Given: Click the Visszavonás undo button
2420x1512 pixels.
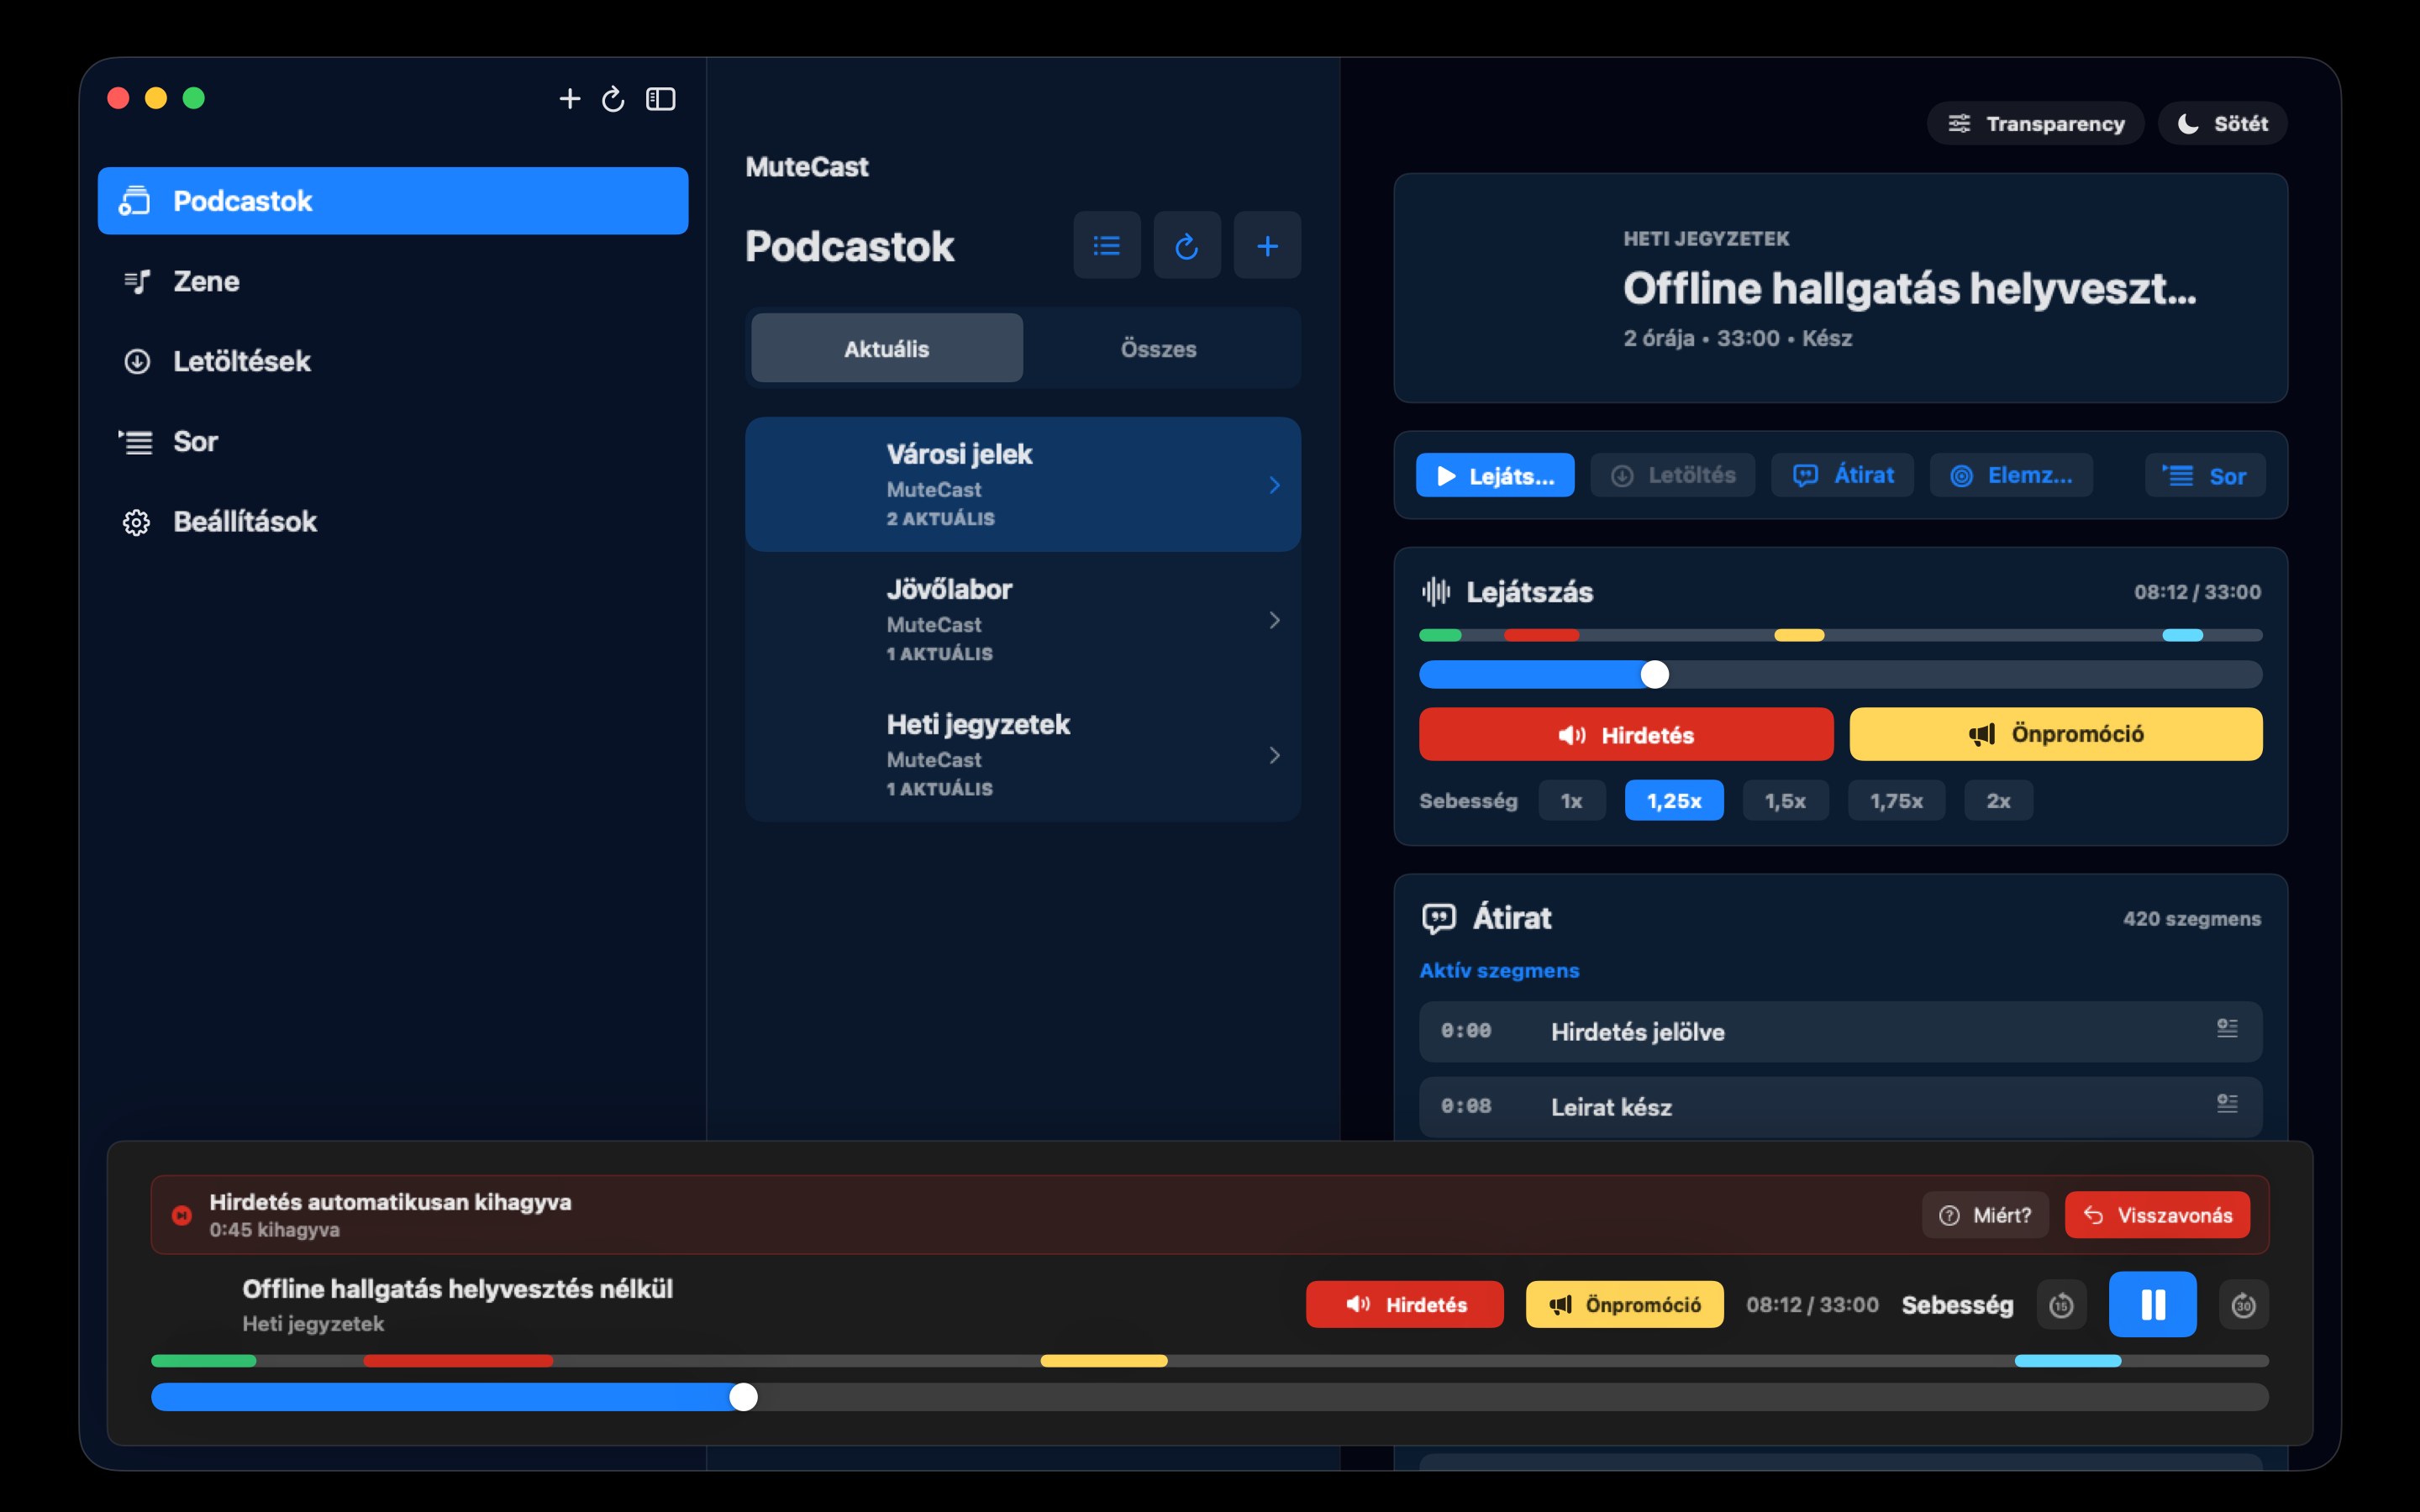Looking at the screenshot, I should [x=2157, y=1215].
